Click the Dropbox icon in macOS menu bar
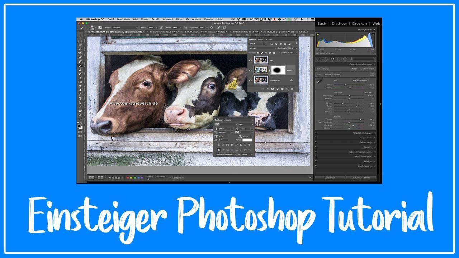The image size is (459, 258). click(x=244, y=19)
